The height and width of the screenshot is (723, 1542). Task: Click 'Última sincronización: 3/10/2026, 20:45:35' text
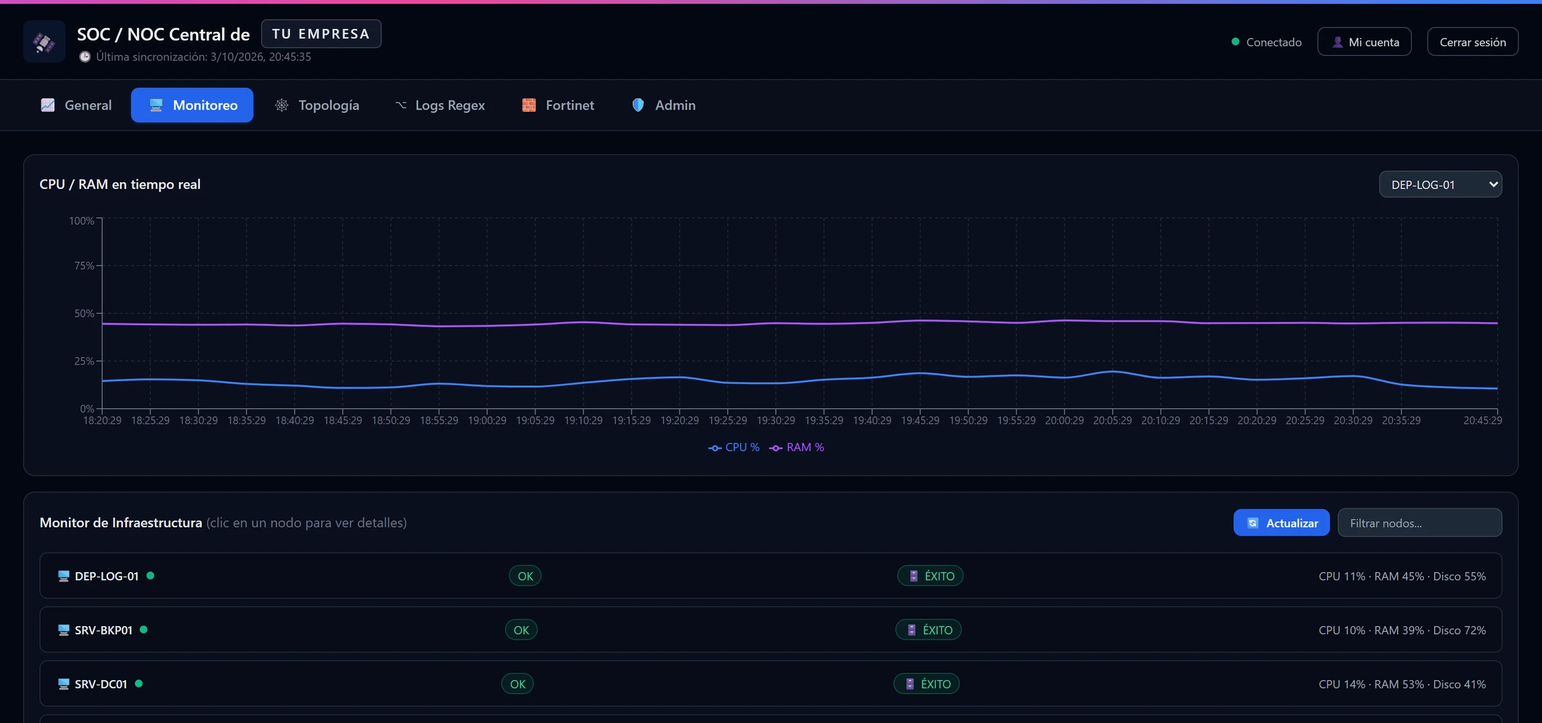204,57
